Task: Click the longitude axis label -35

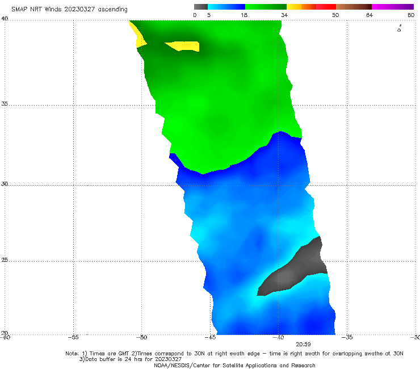Action: (x=347, y=337)
